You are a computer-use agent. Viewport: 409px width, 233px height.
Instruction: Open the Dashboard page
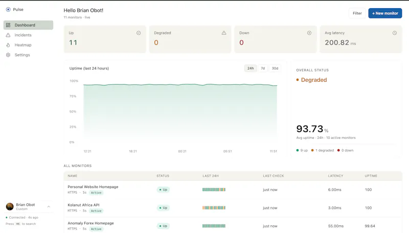28,25
